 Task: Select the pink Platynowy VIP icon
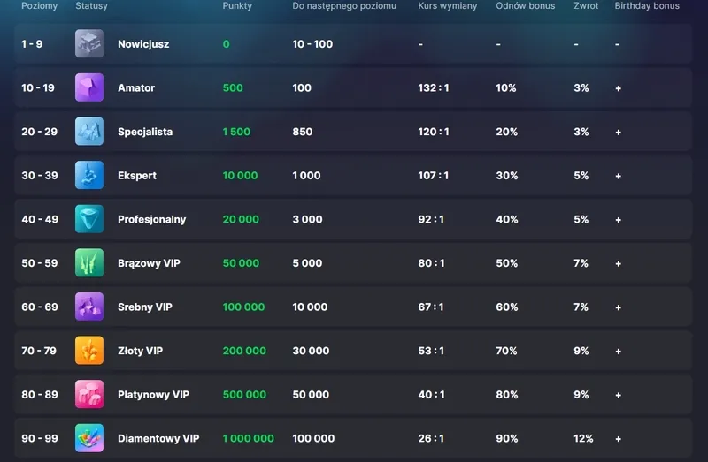pos(89,395)
